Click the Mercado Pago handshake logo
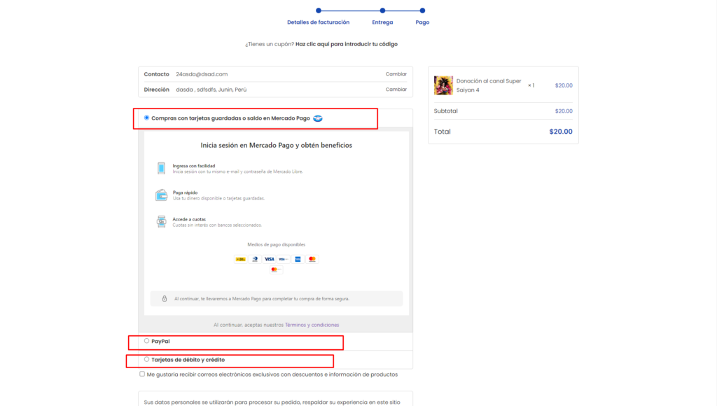The width and height of the screenshot is (717, 406). [317, 118]
